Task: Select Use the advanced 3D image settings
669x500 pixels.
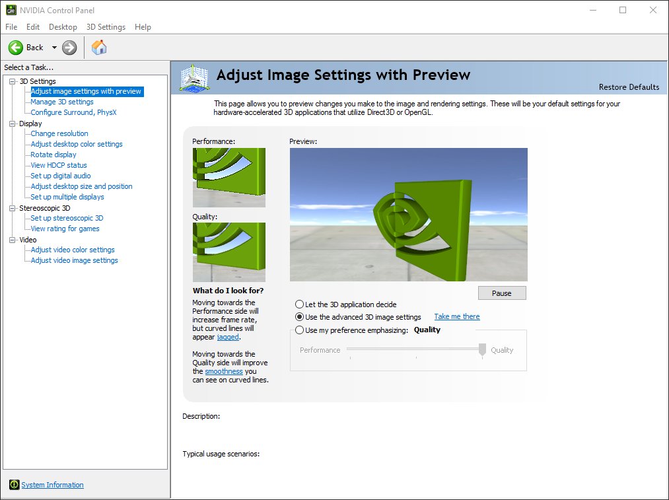Action: pyautogui.click(x=300, y=317)
